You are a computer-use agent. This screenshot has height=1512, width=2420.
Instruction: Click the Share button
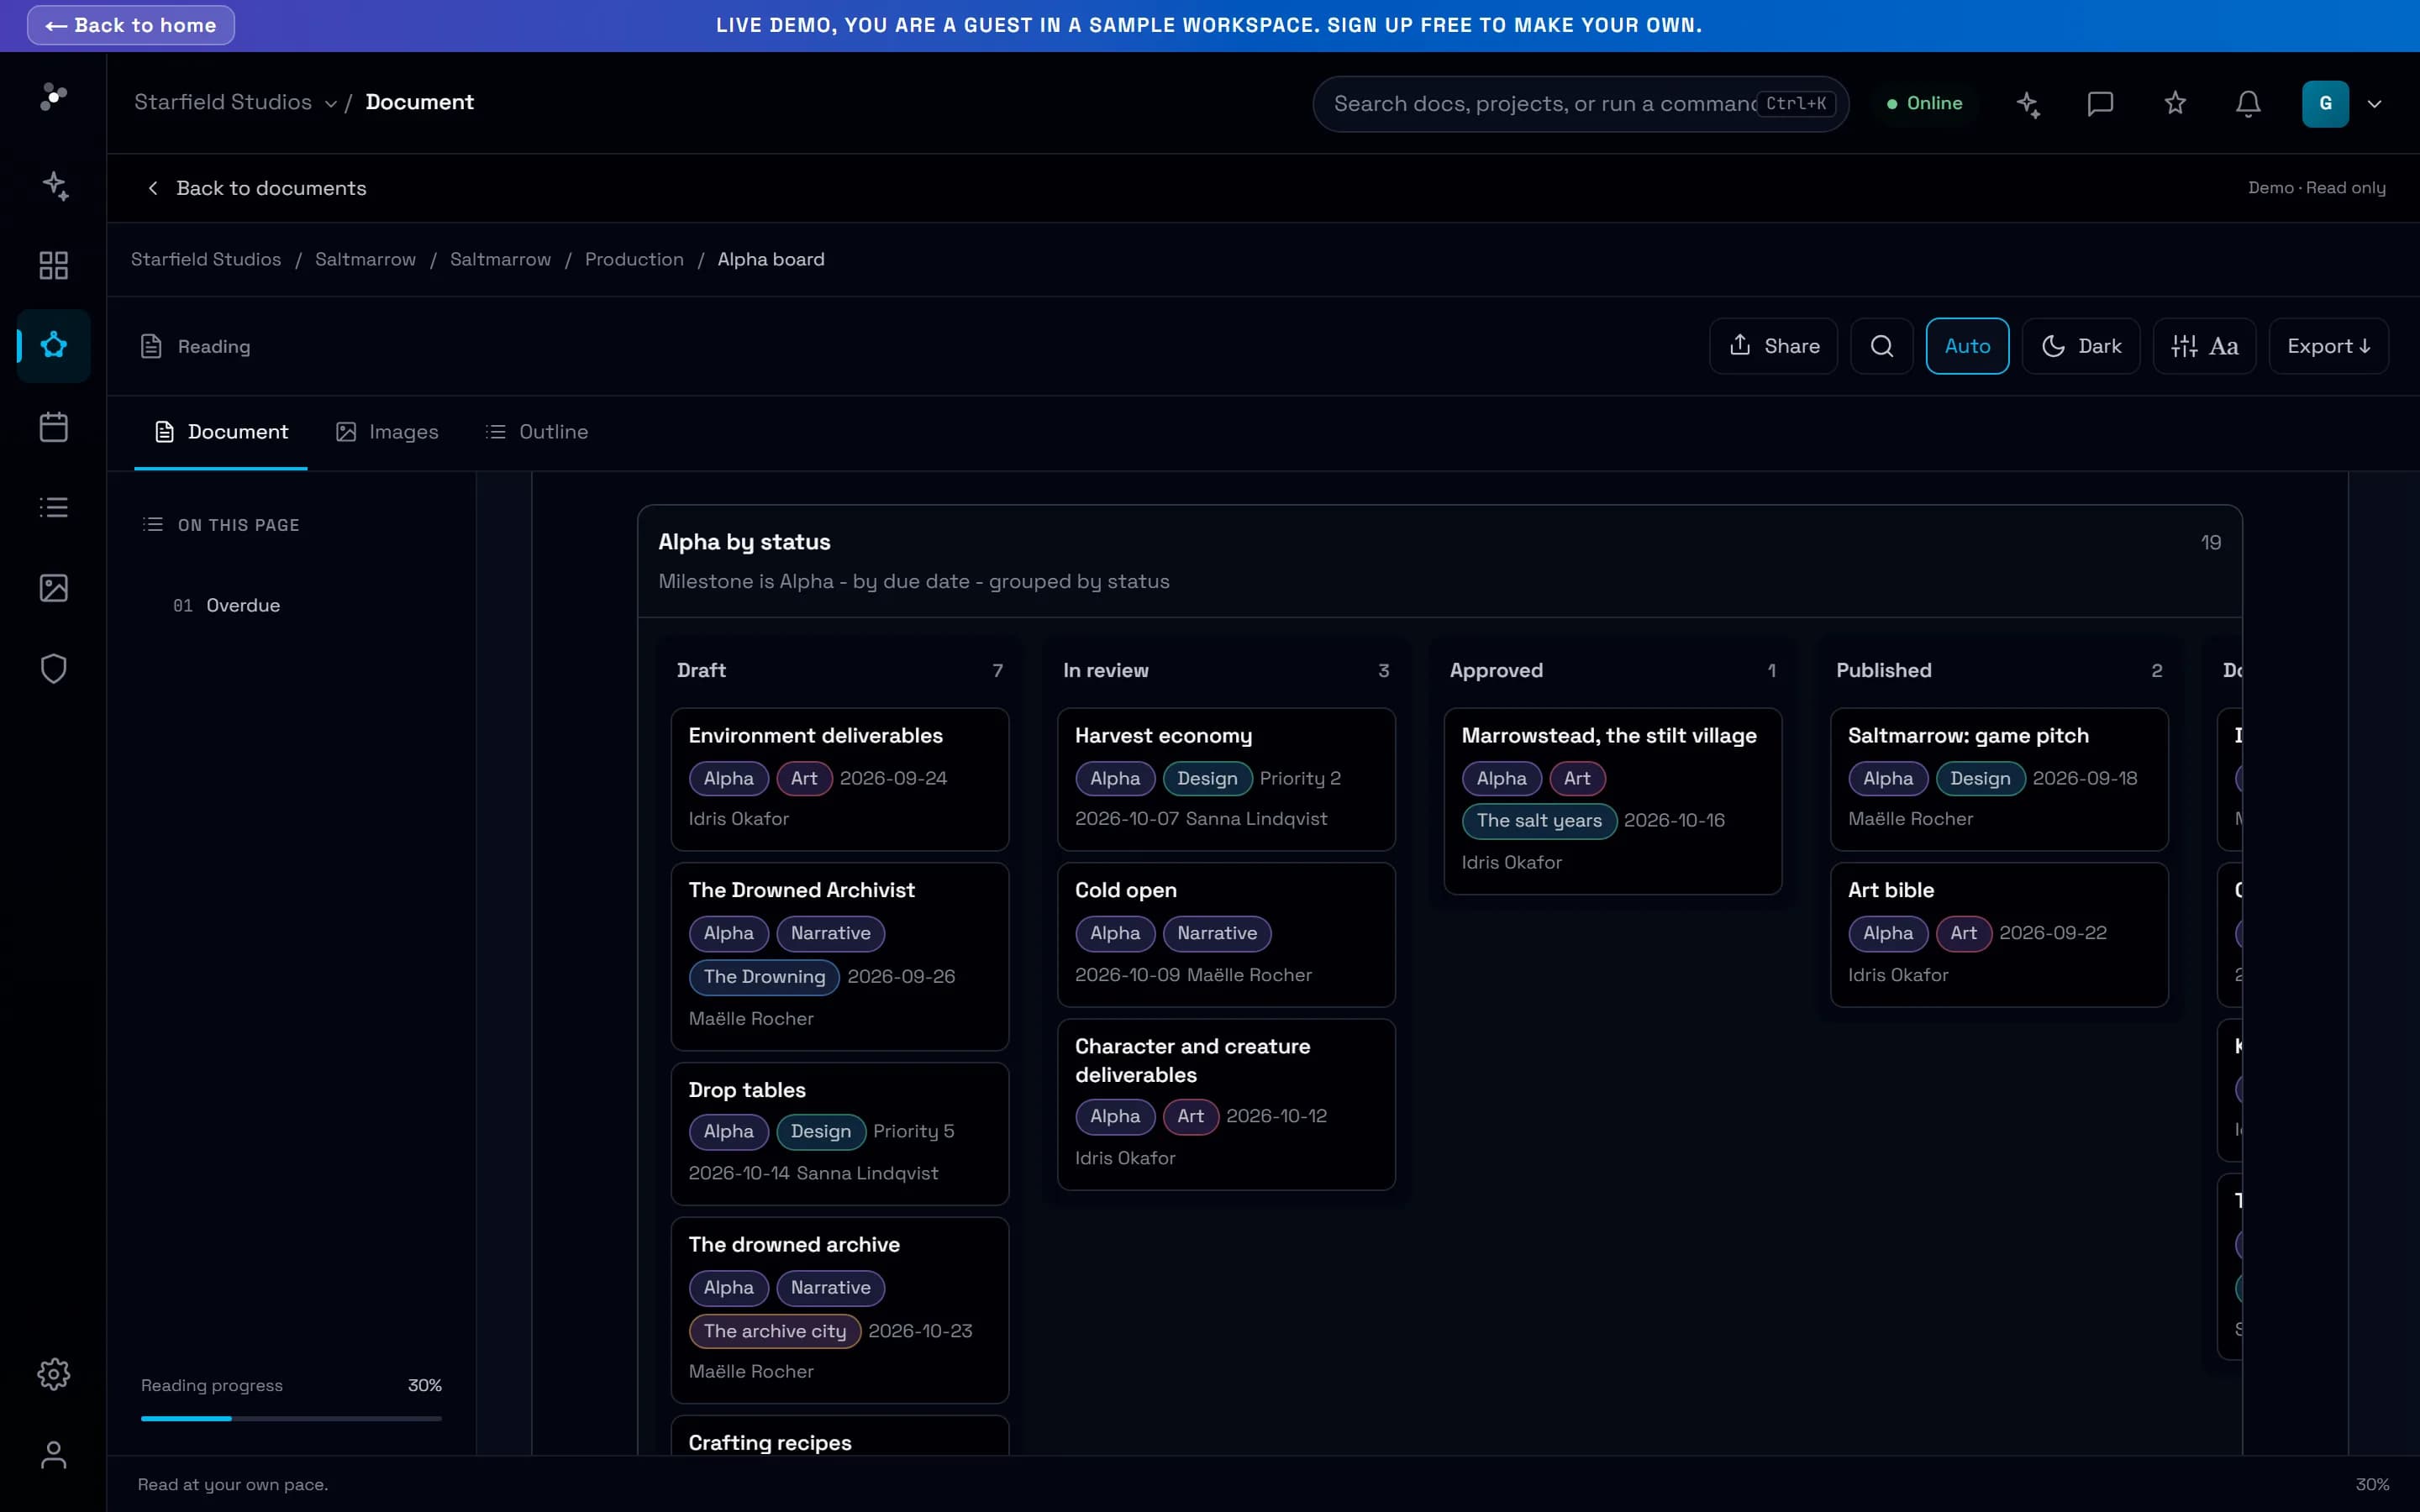(1773, 346)
